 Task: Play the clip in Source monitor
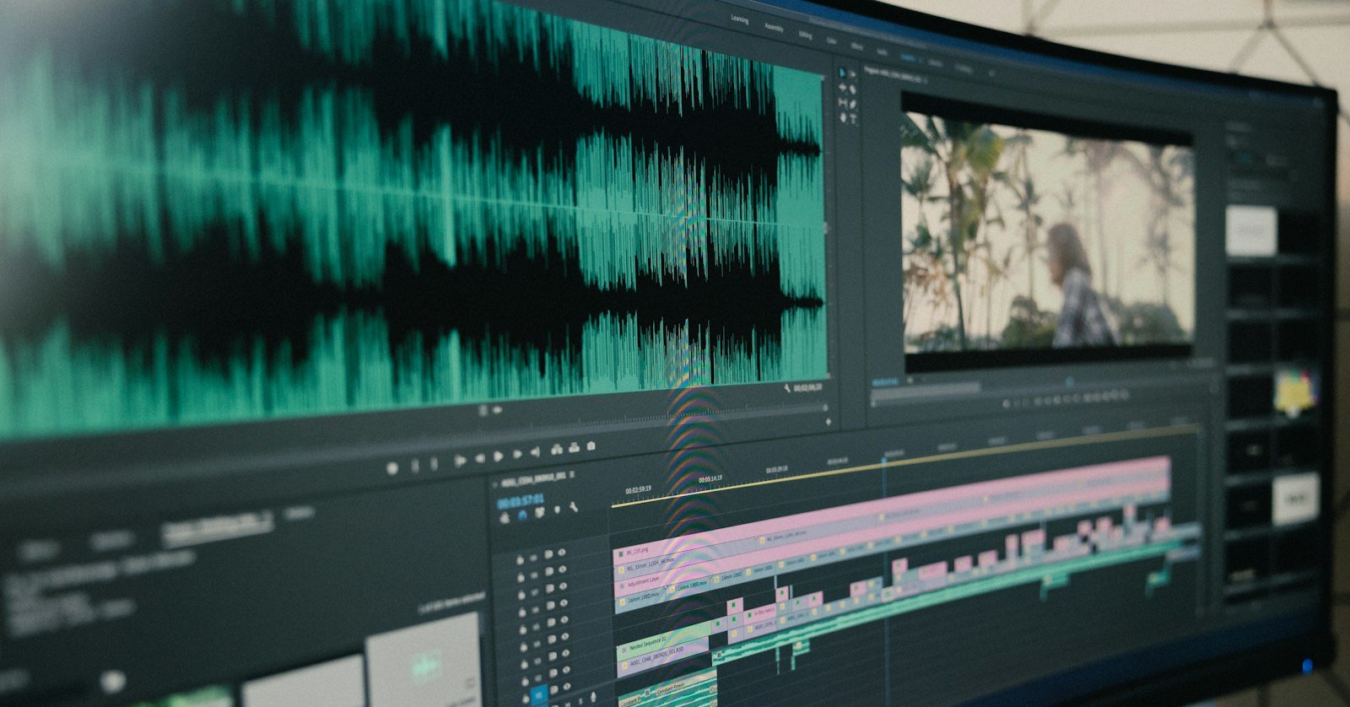[498, 456]
